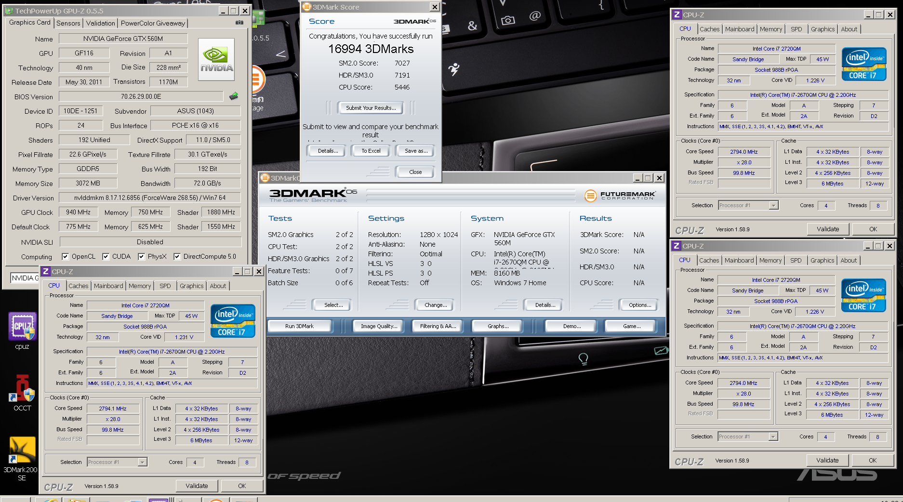Open Processor #1 dropdown in upper-right CPU-Z
Screen dimensions: 903x502
[x=748, y=205]
